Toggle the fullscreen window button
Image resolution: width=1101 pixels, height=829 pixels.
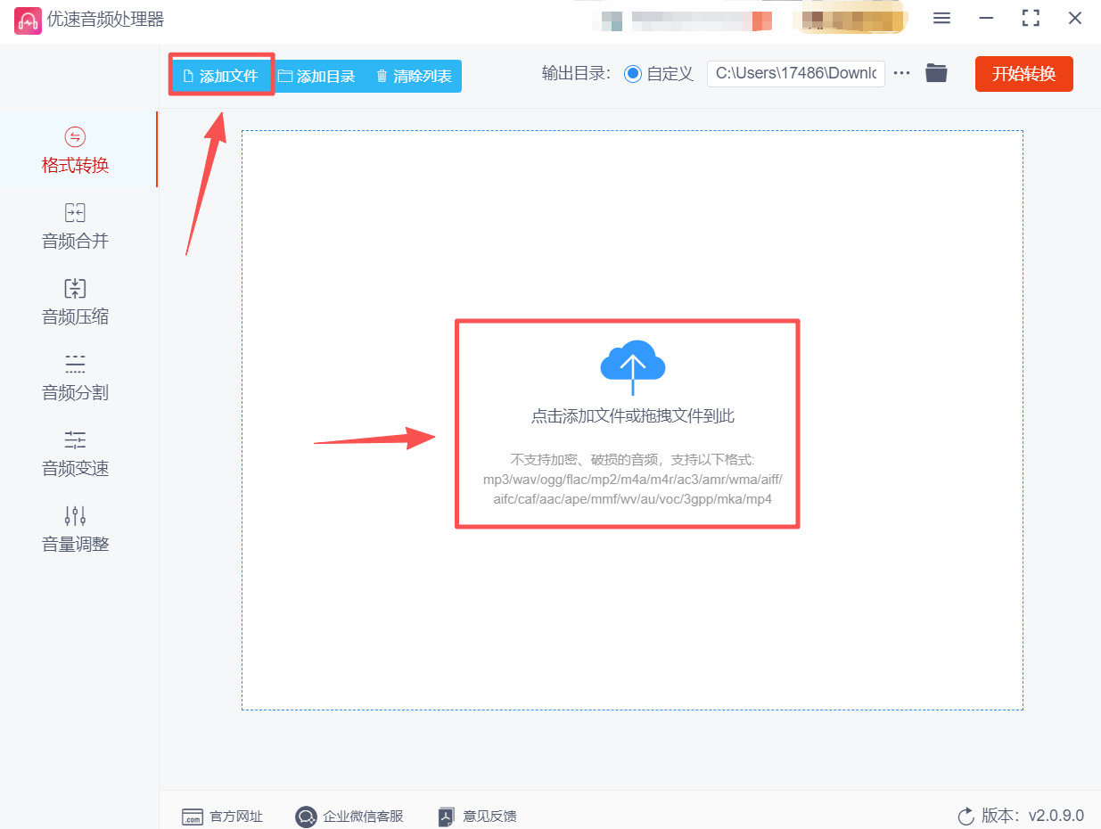click(1031, 19)
